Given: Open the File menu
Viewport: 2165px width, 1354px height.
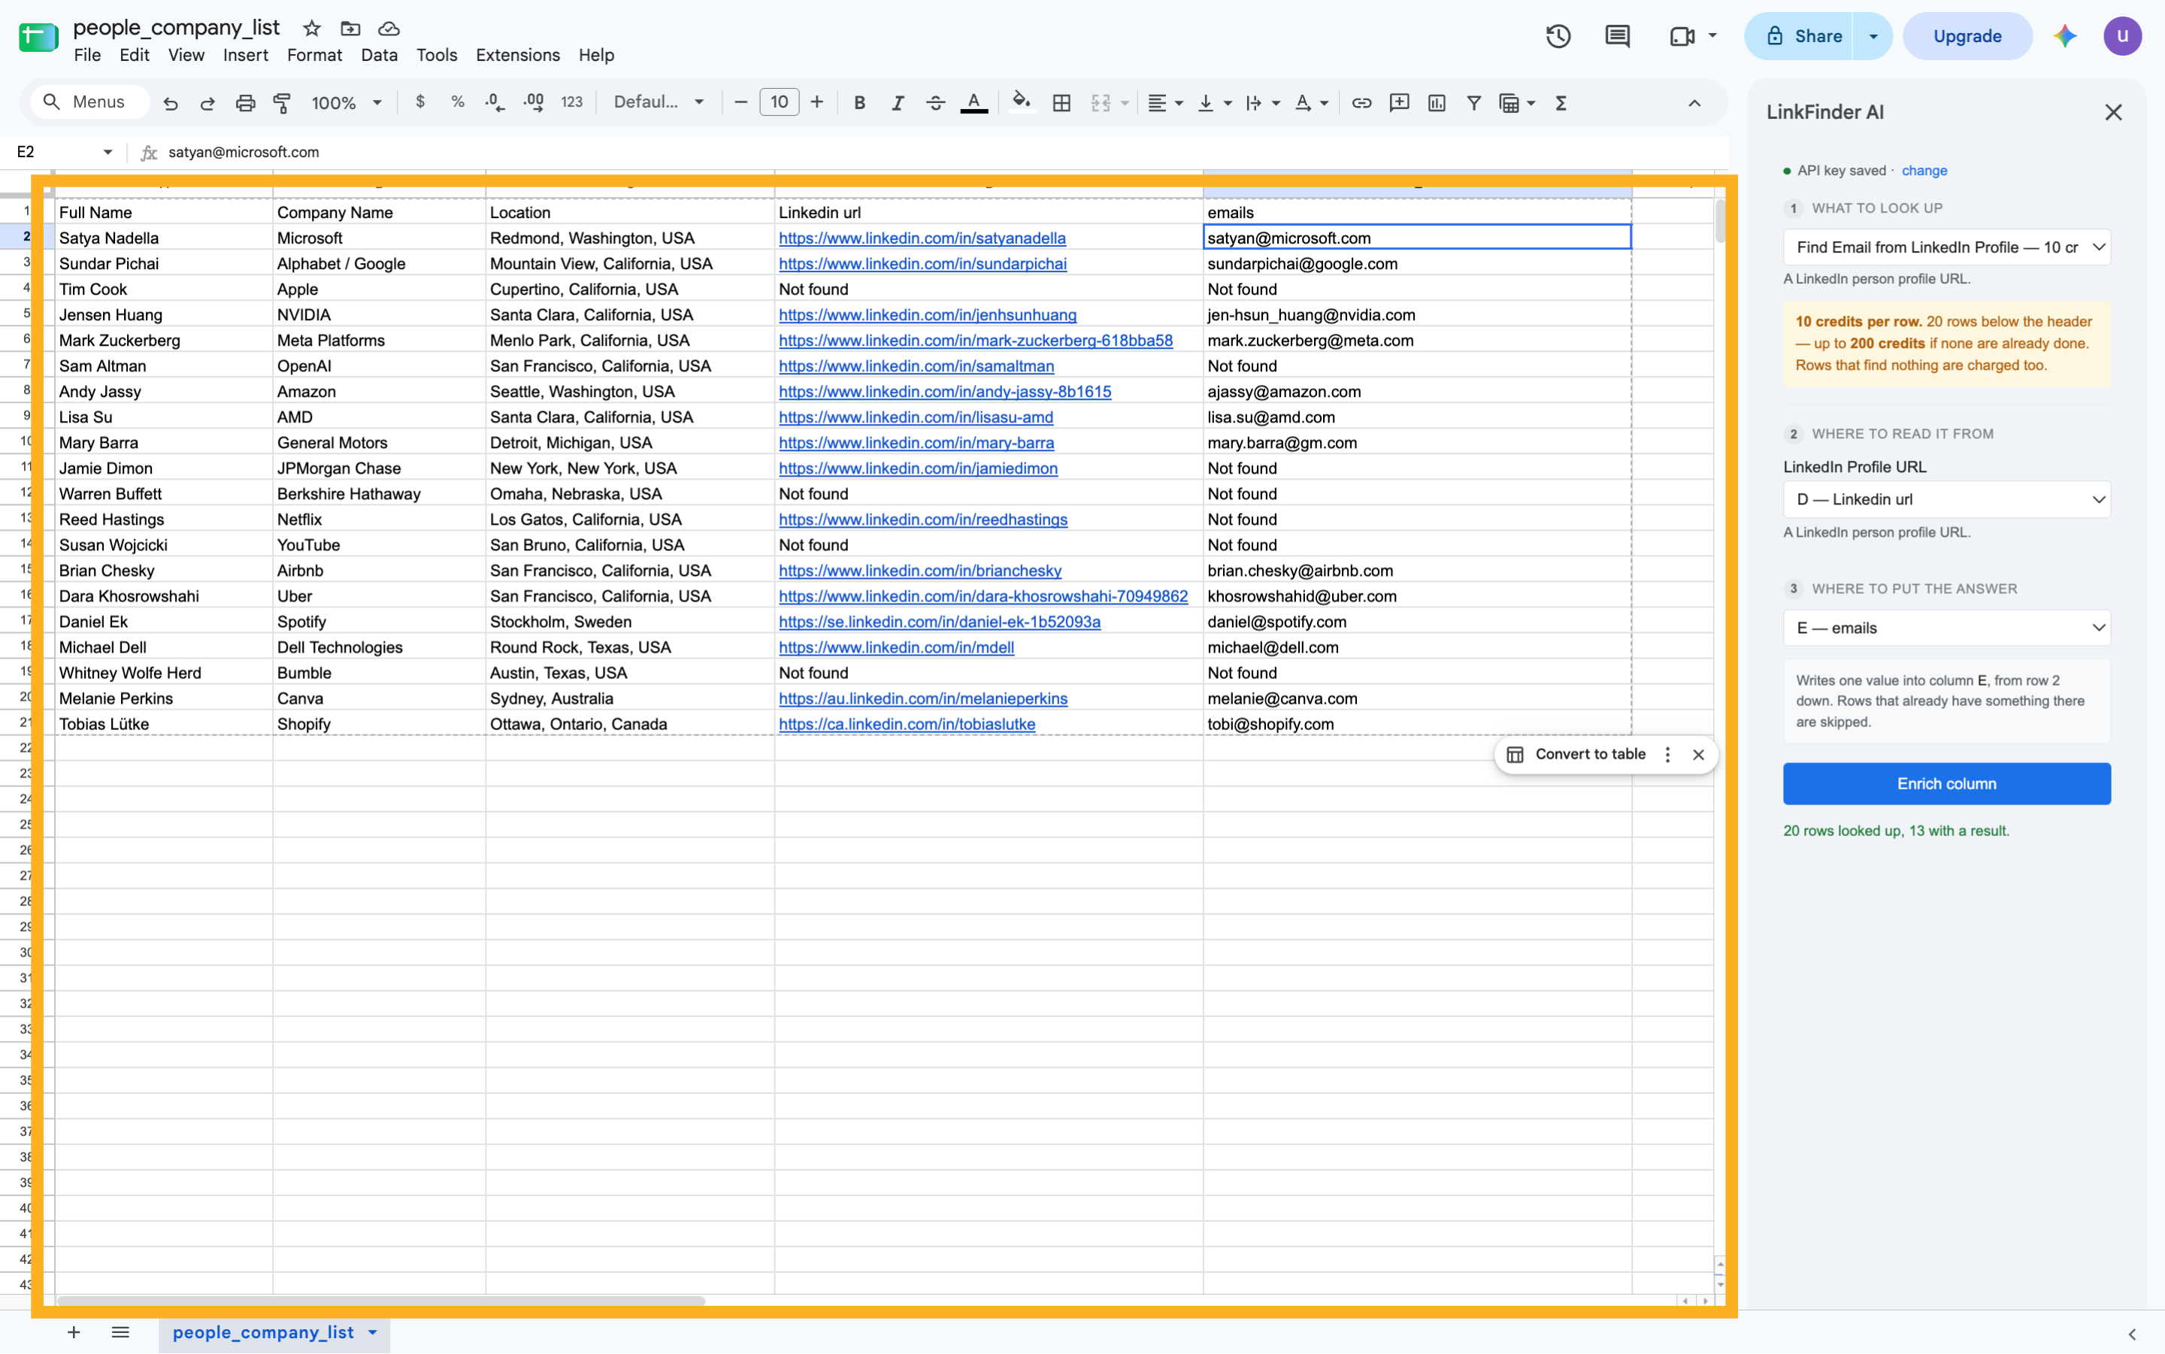Looking at the screenshot, I should (87, 56).
